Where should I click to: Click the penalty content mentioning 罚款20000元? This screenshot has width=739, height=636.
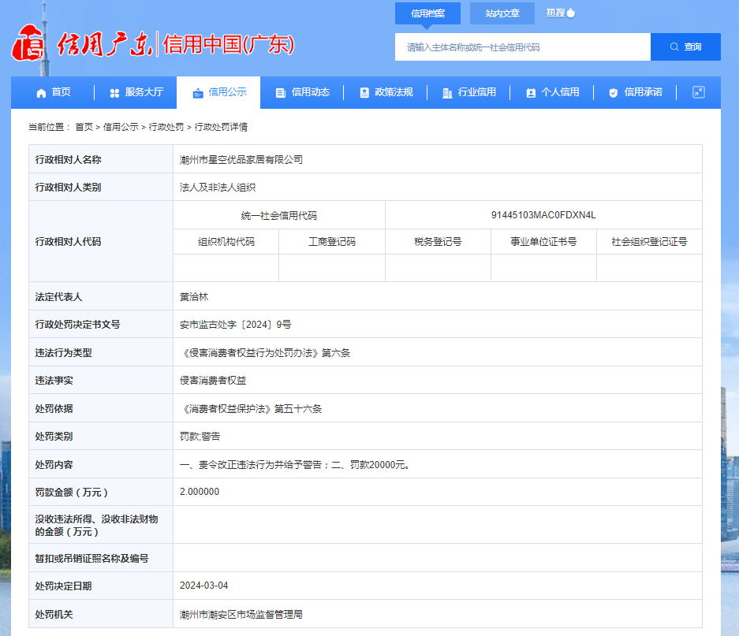tap(295, 465)
